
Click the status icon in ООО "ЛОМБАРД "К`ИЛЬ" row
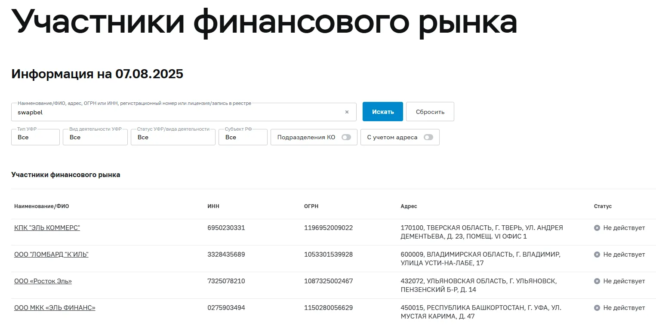pos(597,254)
